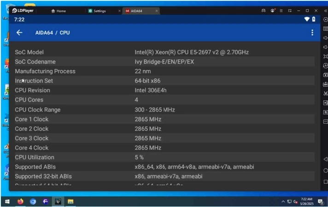The width and height of the screenshot is (328, 207).
Task: Click the LDPlayer logo in title bar
Action: (x=23, y=11)
